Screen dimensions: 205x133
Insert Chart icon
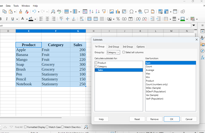(x=118, y=11)
